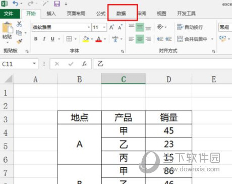This screenshot has height=184, width=232.
Task: Open underline style dropdown arrow
Action: pyautogui.click(x=59, y=39)
